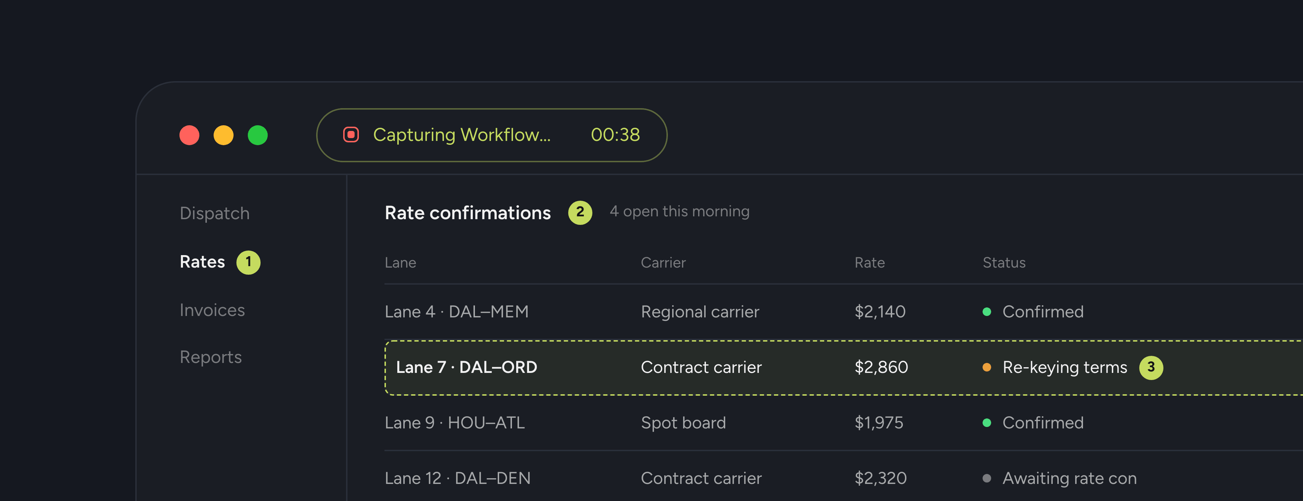The height and width of the screenshot is (501, 1303).
Task: Click the yellow minimize window button
Action: (224, 135)
